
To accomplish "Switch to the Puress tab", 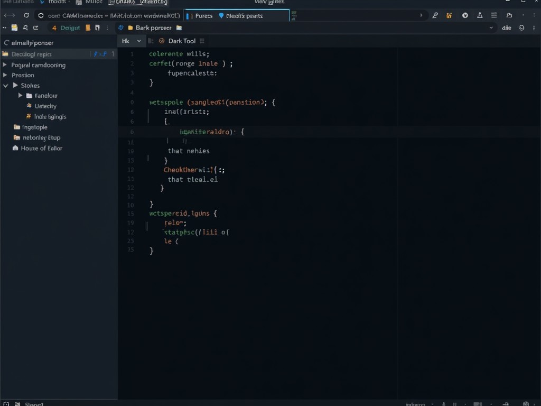I will click(203, 16).
